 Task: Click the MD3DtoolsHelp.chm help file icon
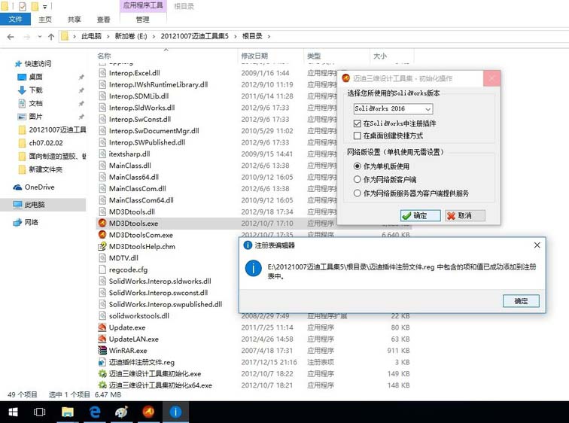point(102,246)
